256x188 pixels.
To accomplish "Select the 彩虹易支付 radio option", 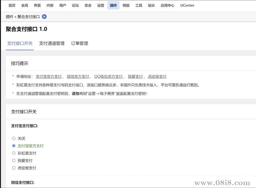I will click(x=14, y=153).
